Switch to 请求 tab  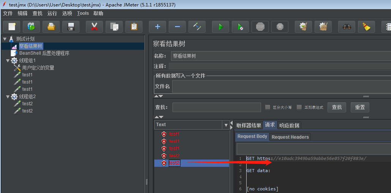pos(270,125)
